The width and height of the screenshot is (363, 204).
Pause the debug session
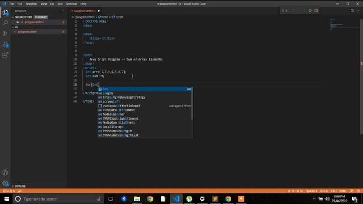coord(288,11)
